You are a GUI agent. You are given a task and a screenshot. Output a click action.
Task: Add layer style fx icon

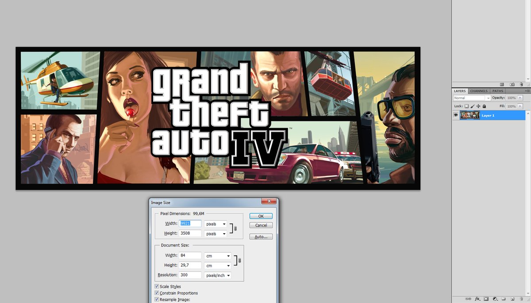pyautogui.click(x=477, y=299)
